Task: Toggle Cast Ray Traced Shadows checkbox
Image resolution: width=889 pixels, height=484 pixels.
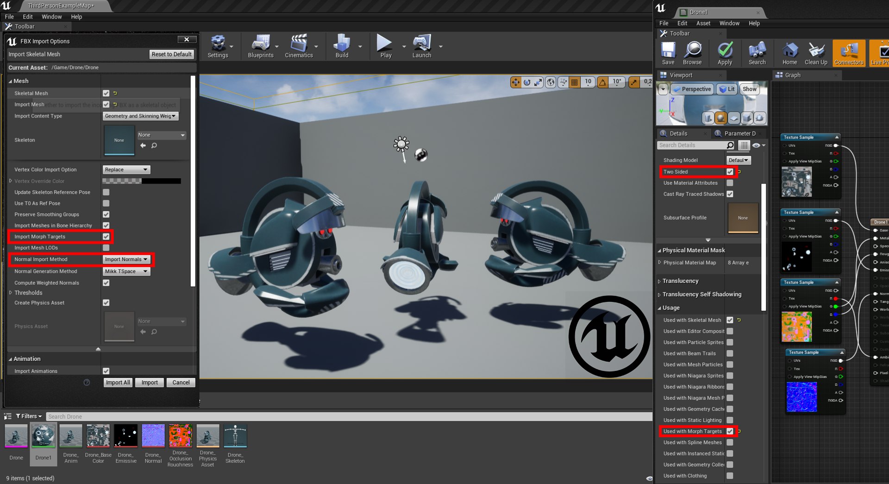Action: (730, 194)
